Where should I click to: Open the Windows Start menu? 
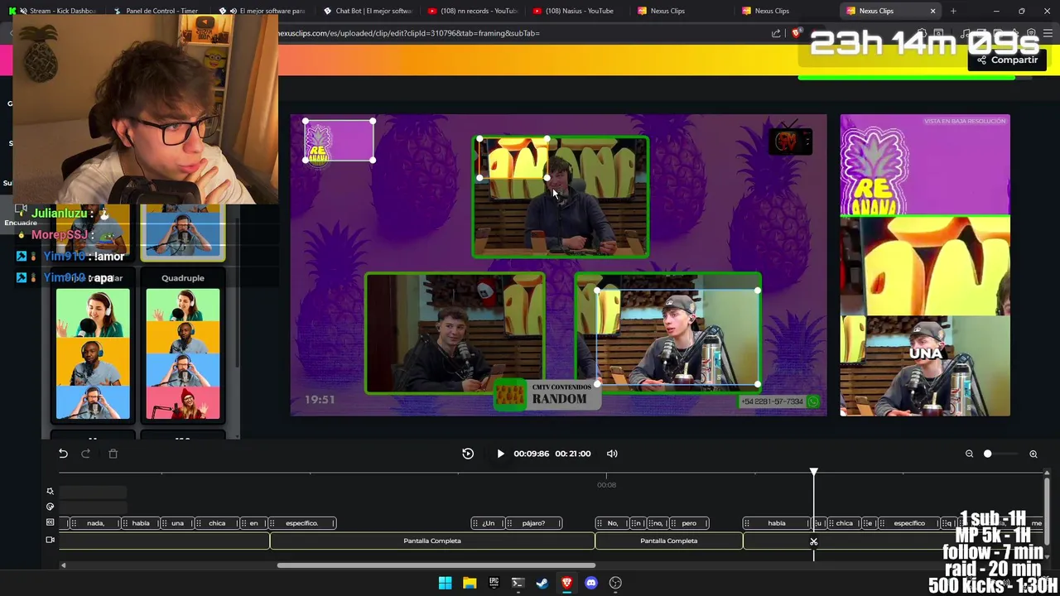click(445, 583)
